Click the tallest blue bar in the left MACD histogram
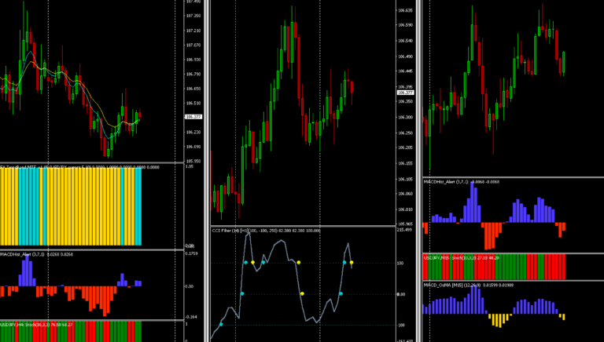 tap(26, 271)
